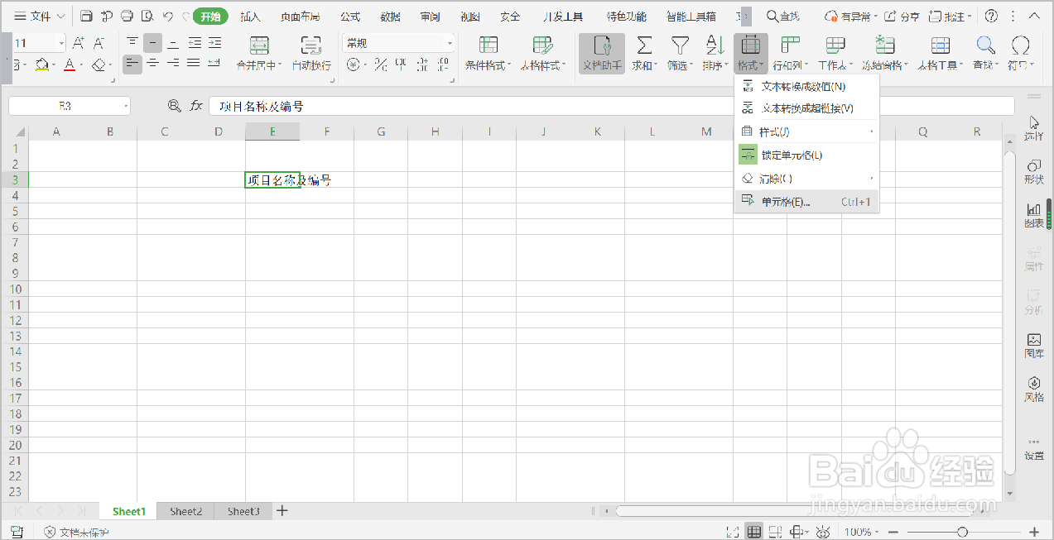Click the 查找 search button in tab bar

tap(782, 16)
